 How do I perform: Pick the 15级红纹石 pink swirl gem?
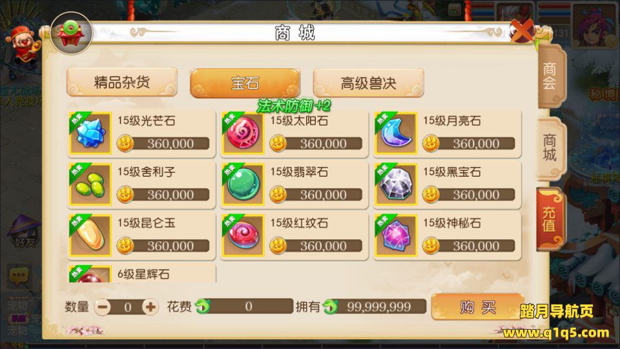click(x=243, y=235)
